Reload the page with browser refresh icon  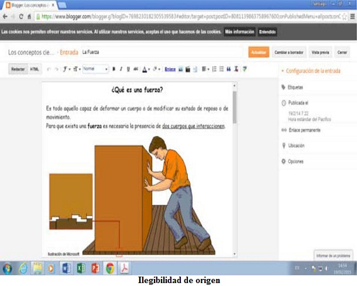point(21,16)
